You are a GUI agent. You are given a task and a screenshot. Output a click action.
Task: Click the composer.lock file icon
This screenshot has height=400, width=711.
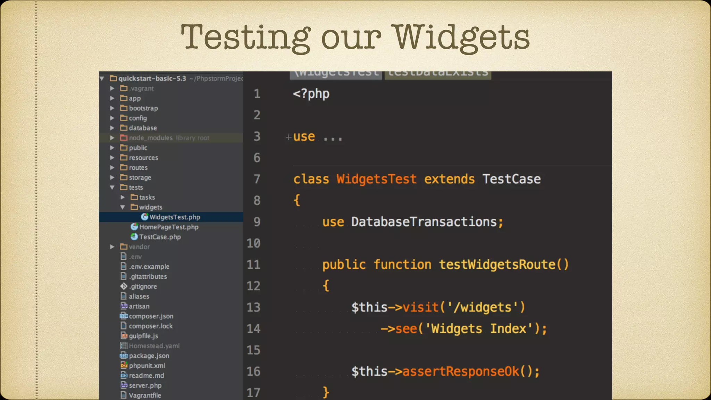[x=124, y=326]
